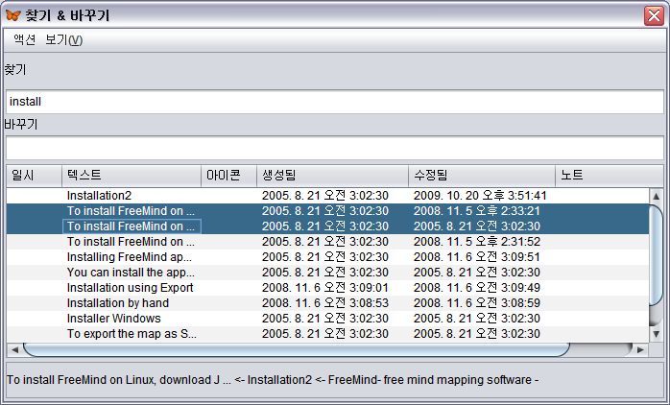This screenshot has height=405, width=670.
Task: Click modified date 2008. 11. 6 오전 3:08:59
Action: coord(476,303)
